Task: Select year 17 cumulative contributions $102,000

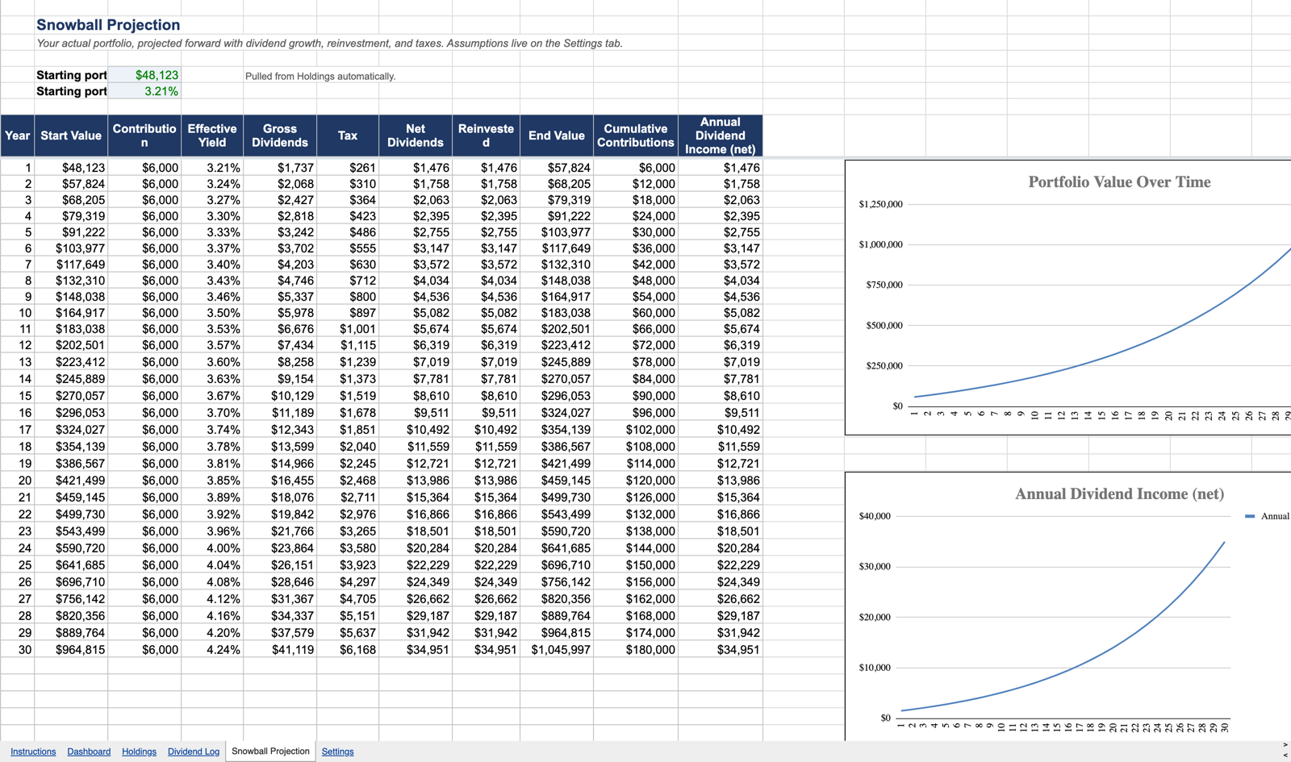Action: [x=636, y=430]
